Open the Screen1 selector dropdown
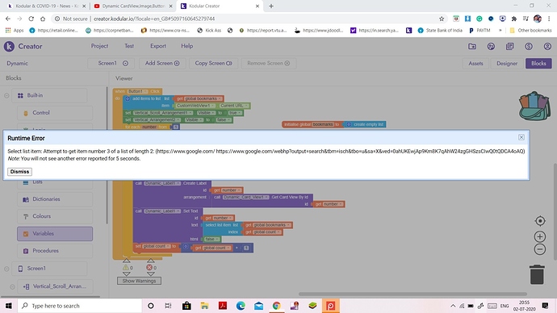 (113, 63)
